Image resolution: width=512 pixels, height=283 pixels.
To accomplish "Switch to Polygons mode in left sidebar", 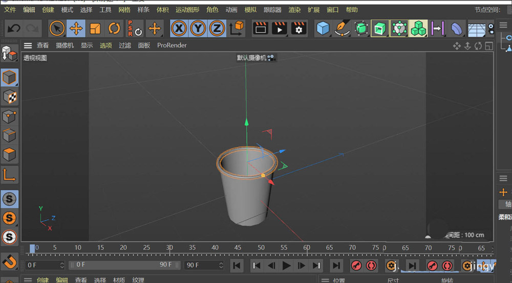I will [9, 154].
